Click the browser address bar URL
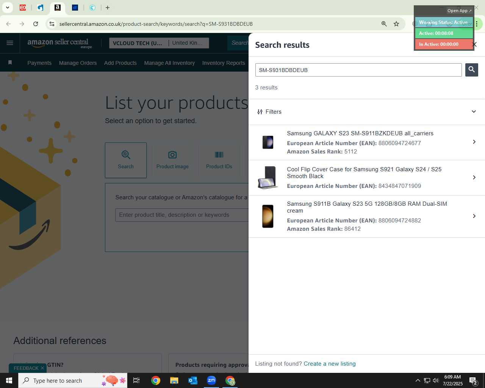This screenshot has width=485, height=388. coord(156,24)
